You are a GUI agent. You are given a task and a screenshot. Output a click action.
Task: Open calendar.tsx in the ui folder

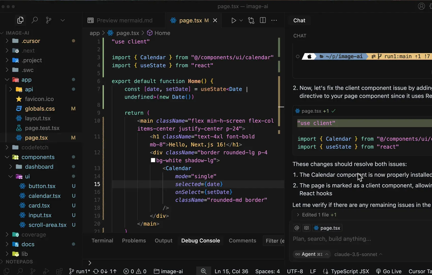point(45,196)
